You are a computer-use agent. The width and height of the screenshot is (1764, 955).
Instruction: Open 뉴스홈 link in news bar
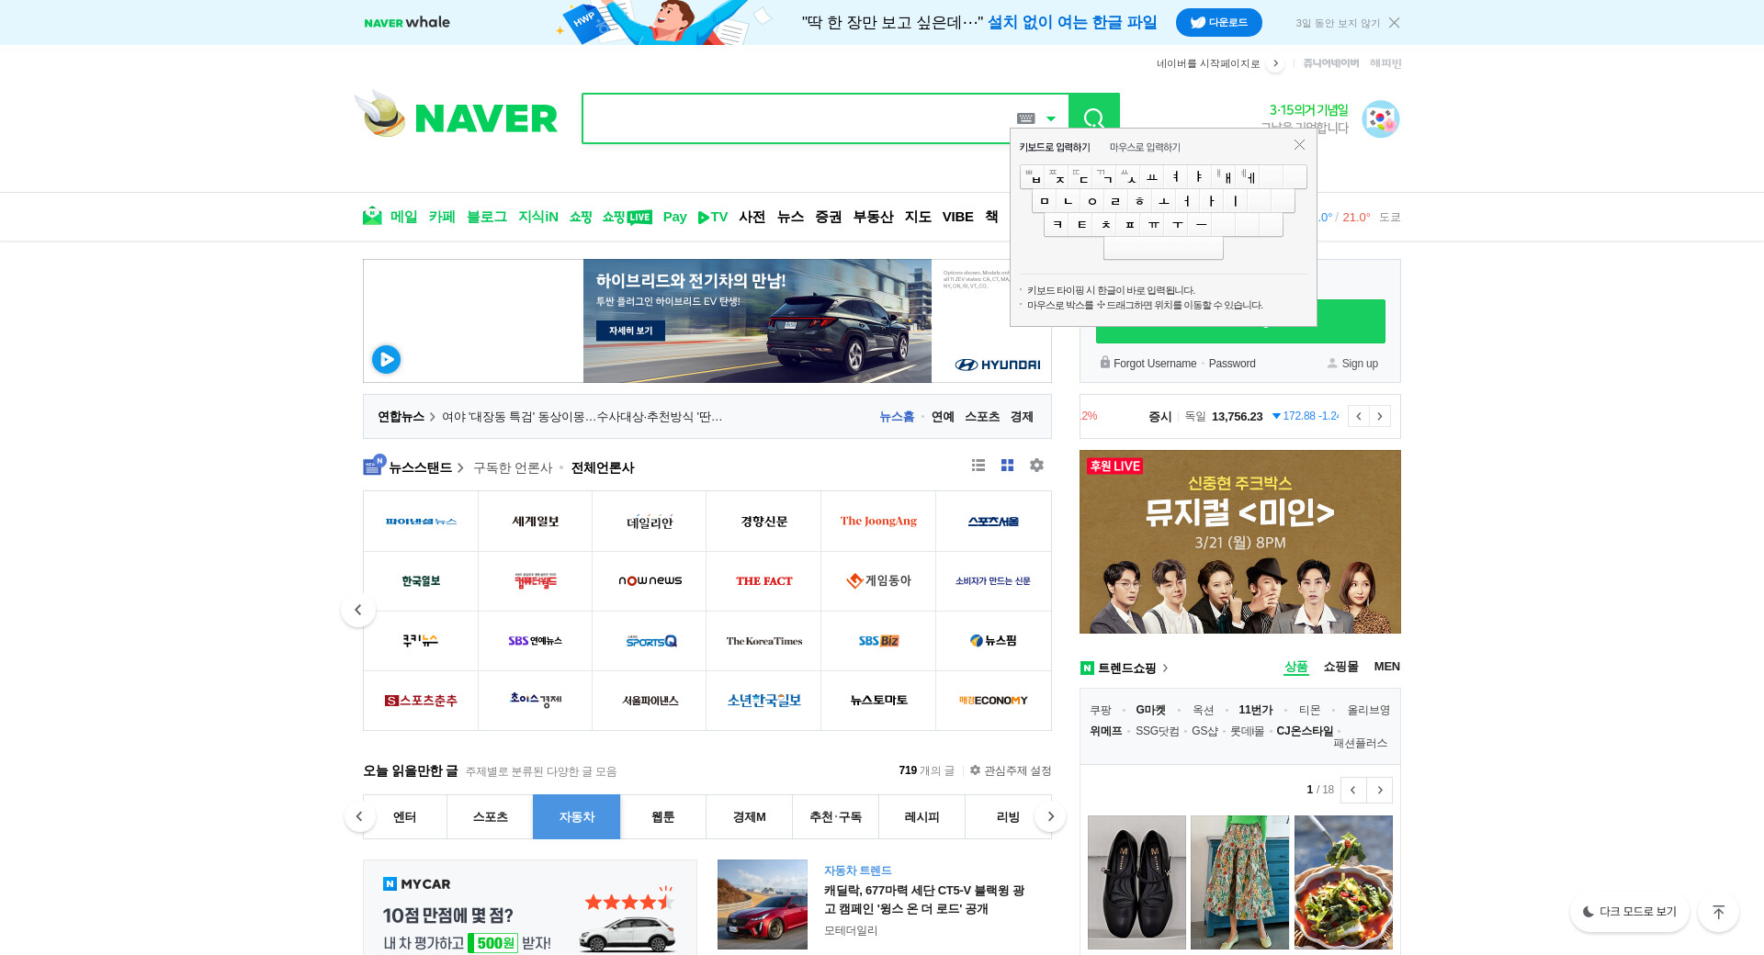point(897,417)
